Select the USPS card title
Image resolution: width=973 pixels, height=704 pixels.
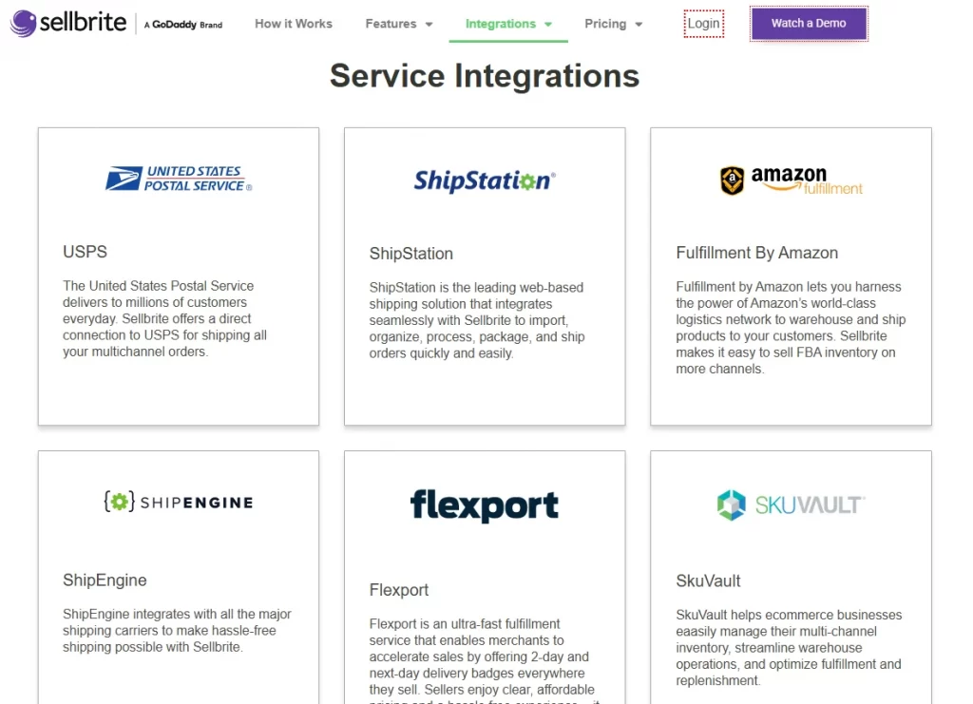[85, 252]
